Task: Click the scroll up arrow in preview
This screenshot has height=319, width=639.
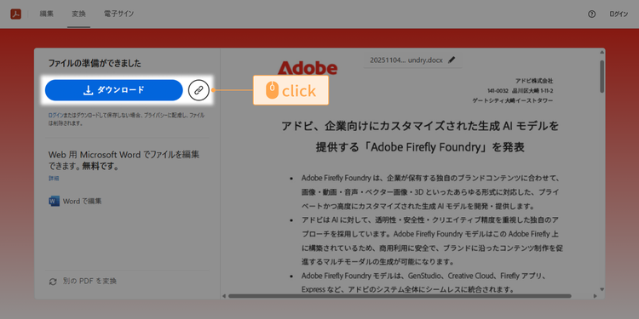Action: [602, 53]
